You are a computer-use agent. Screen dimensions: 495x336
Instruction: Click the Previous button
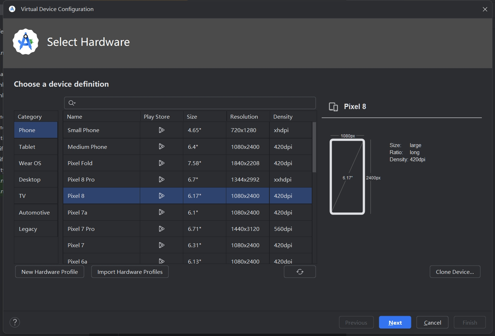coord(356,323)
